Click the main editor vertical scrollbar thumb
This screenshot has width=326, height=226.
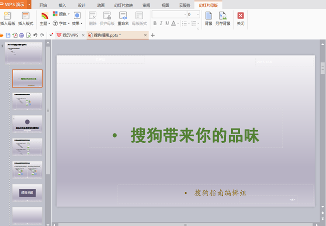(x=322, y=68)
